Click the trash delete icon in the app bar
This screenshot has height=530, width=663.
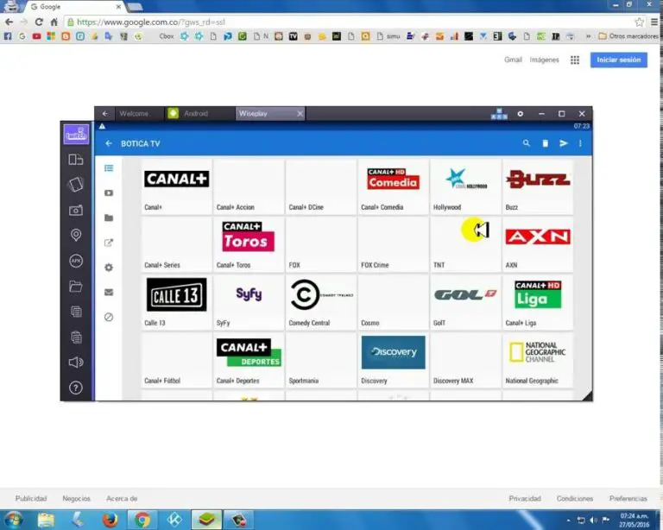pos(545,143)
